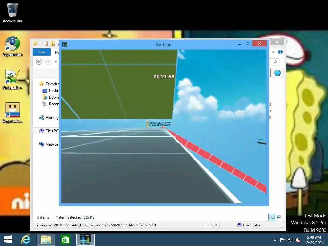
Task: Open the Windows Start button
Action: [8, 240]
